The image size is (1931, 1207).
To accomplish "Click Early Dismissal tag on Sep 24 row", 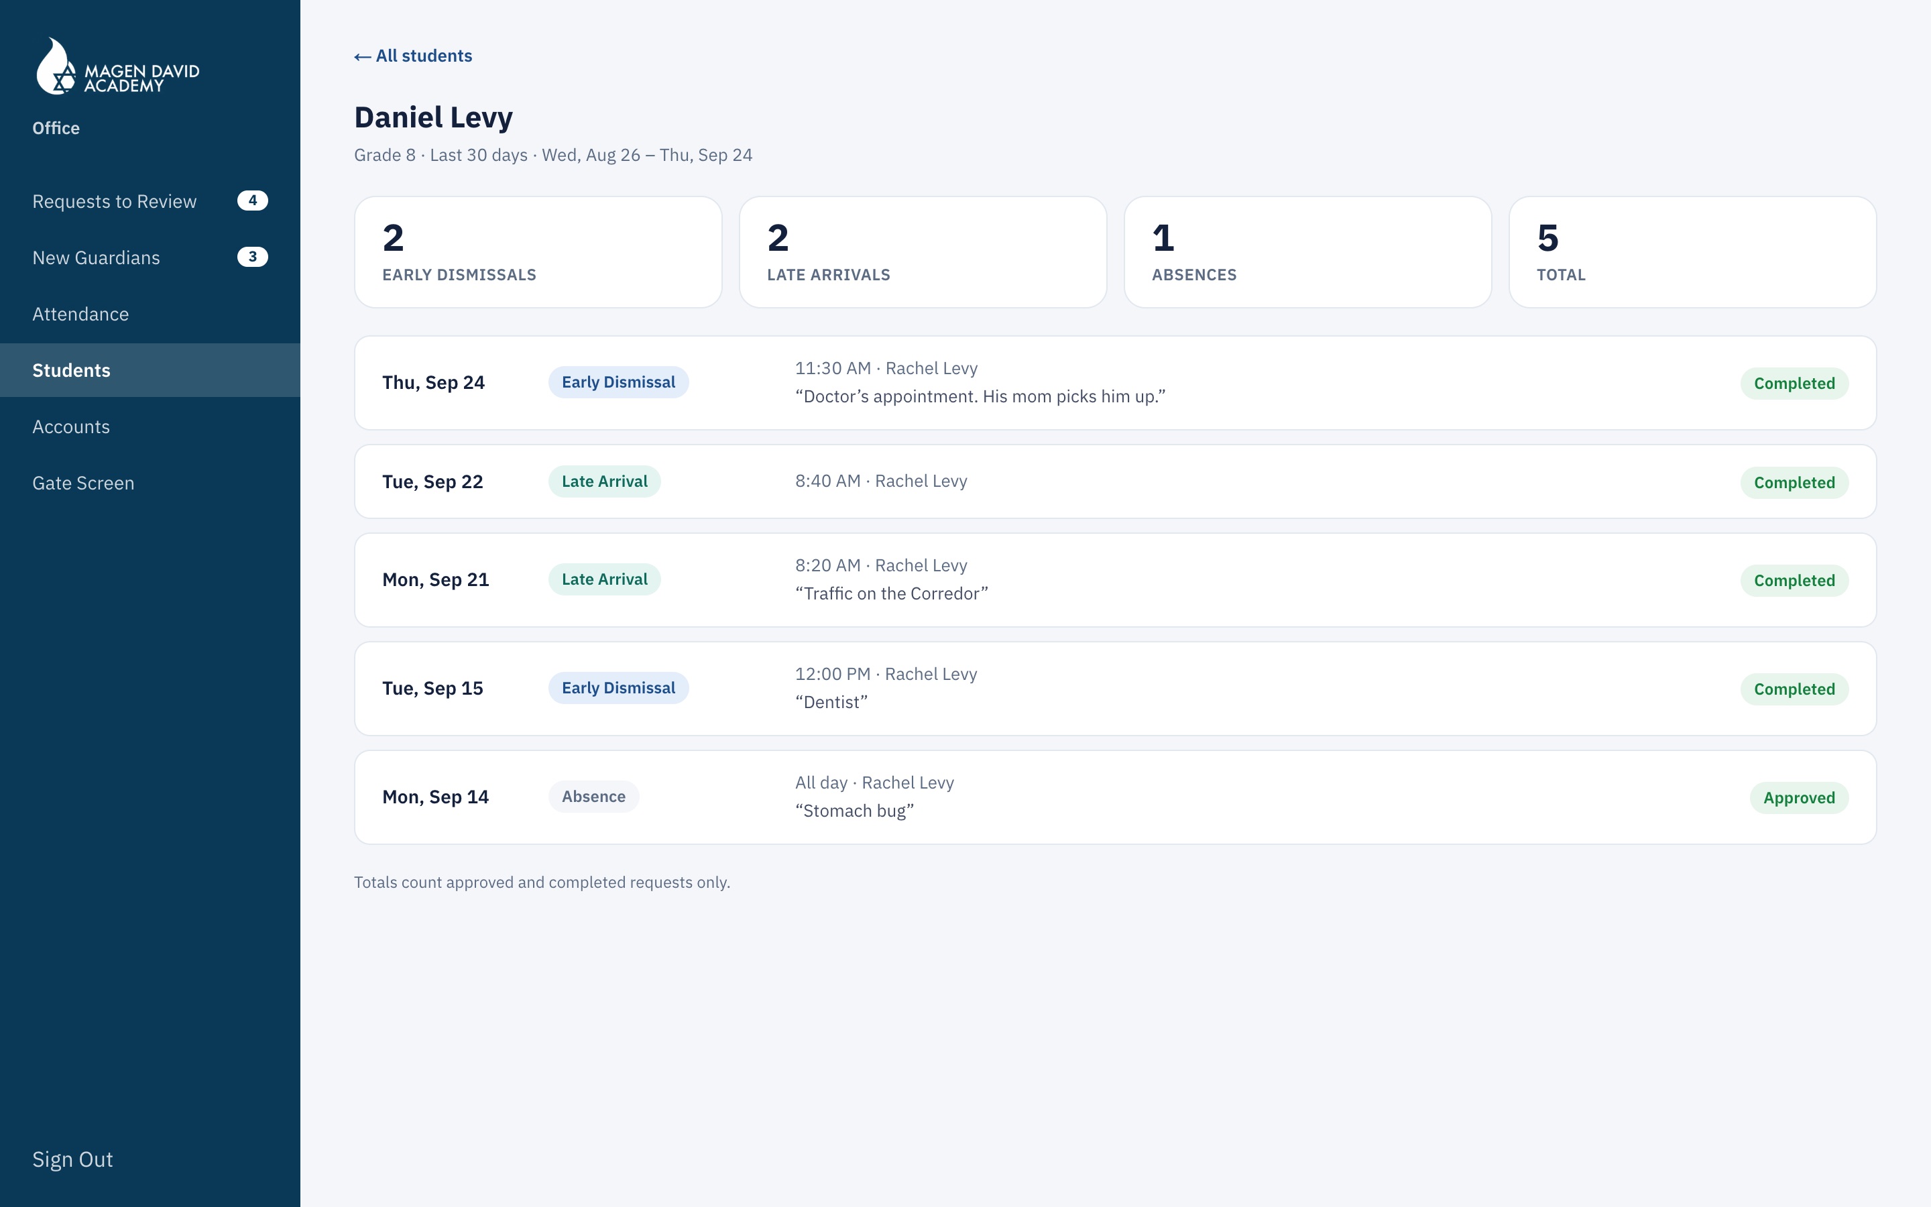I will click(x=618, y=382).
